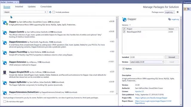Close the NuGet - Solution tab
Viewport: 191px width, 107px height.
click(18, 2)
